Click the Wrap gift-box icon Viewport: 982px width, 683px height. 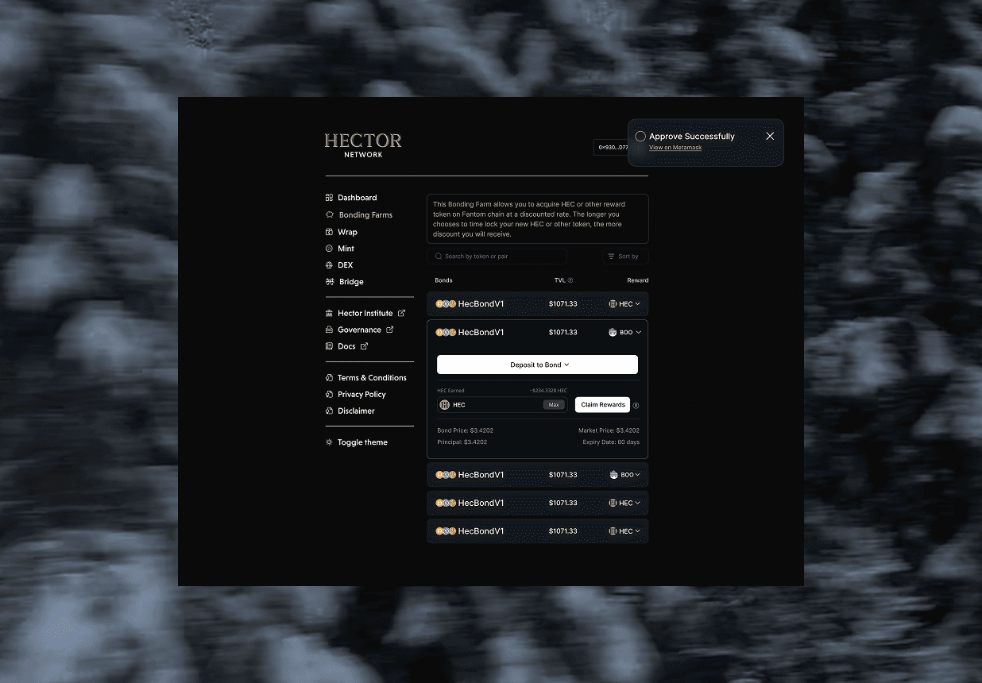pyautogui.click(x=330, y=232)
